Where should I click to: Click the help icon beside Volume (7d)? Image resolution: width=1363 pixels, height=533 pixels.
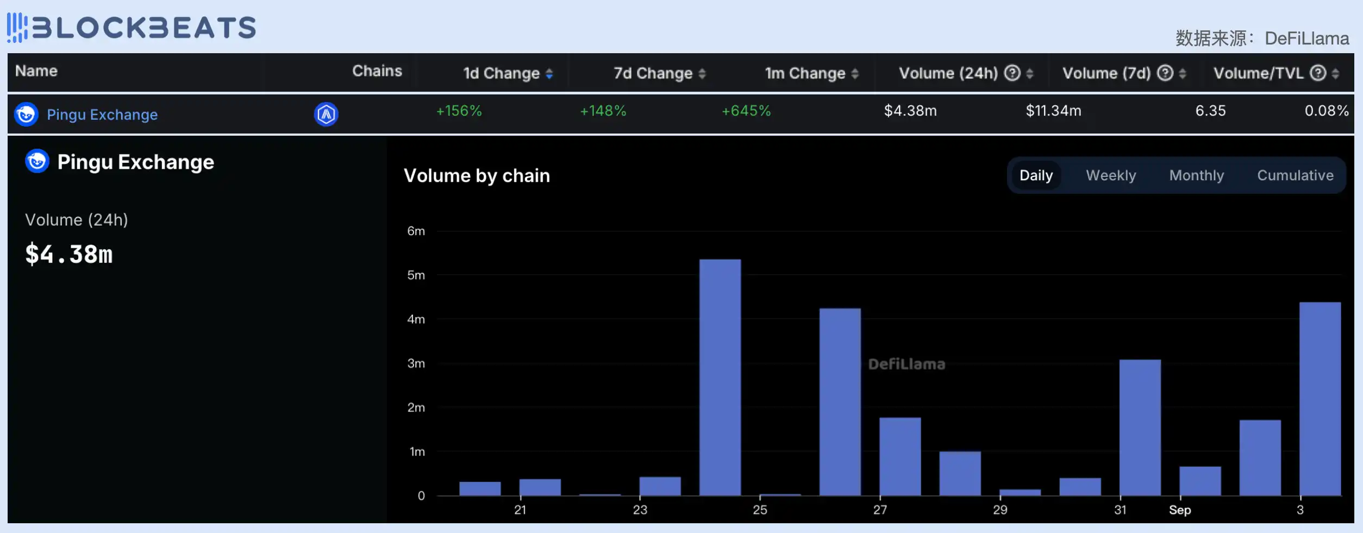[x=1165, y=73]
